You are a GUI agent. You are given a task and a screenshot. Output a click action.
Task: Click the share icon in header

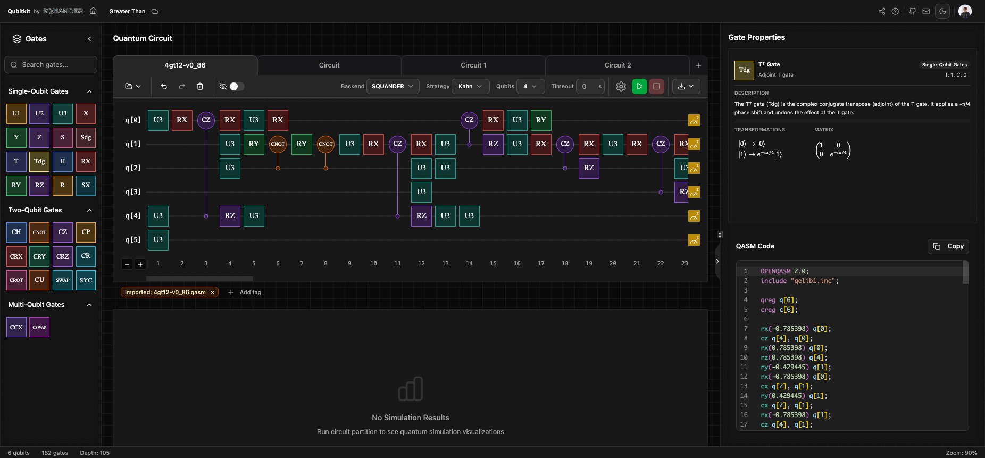point(882,11)
